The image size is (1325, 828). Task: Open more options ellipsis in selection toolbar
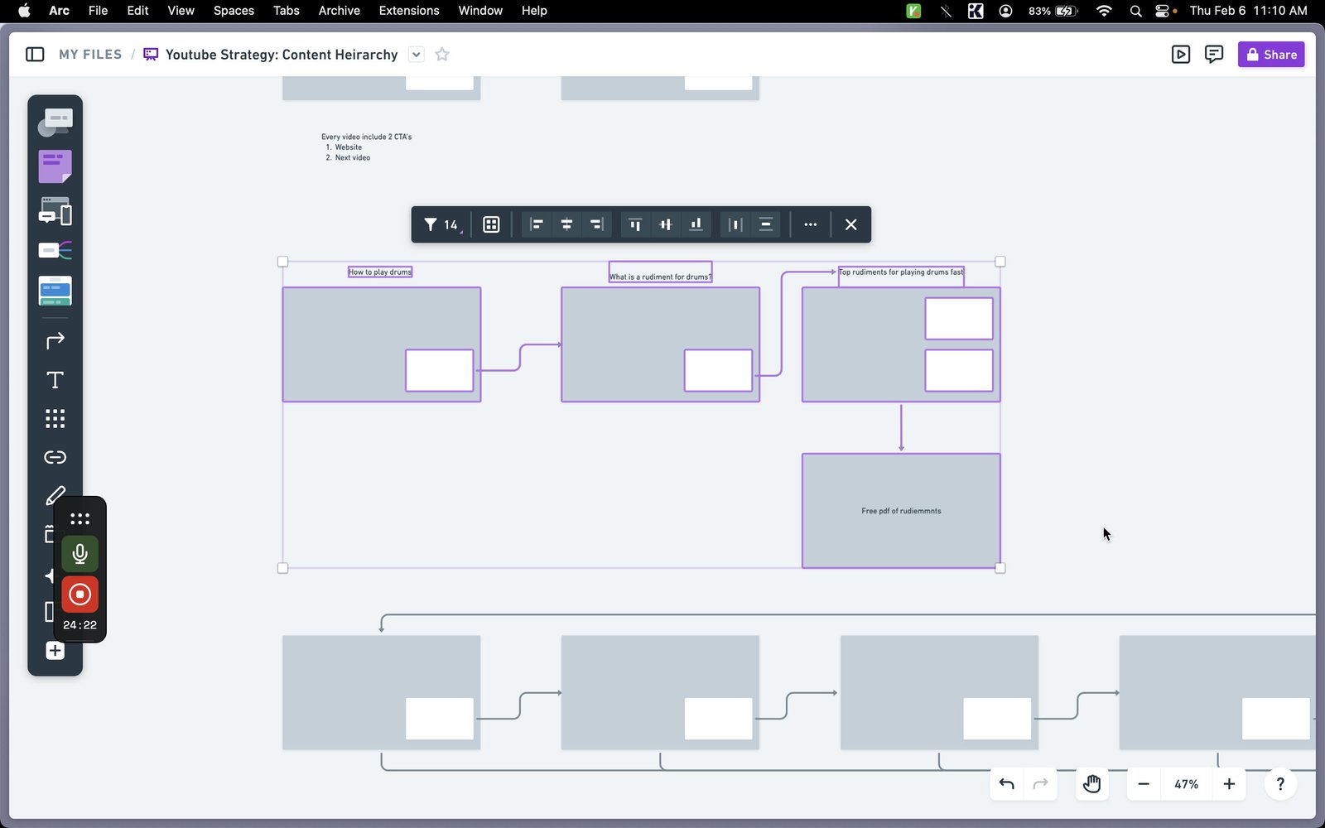point(810,224)
